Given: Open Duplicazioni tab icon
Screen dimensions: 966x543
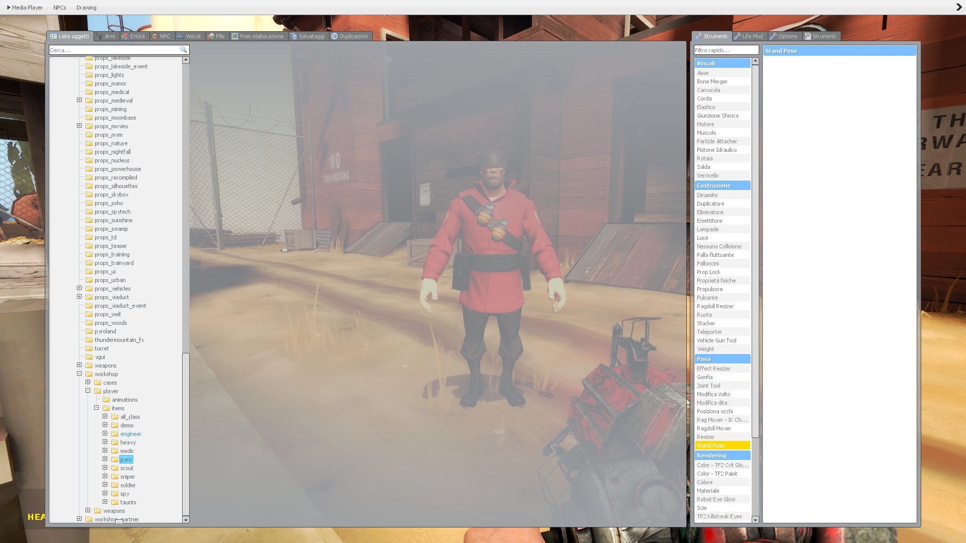Looking at the screenshot, I should click(349, 36).
